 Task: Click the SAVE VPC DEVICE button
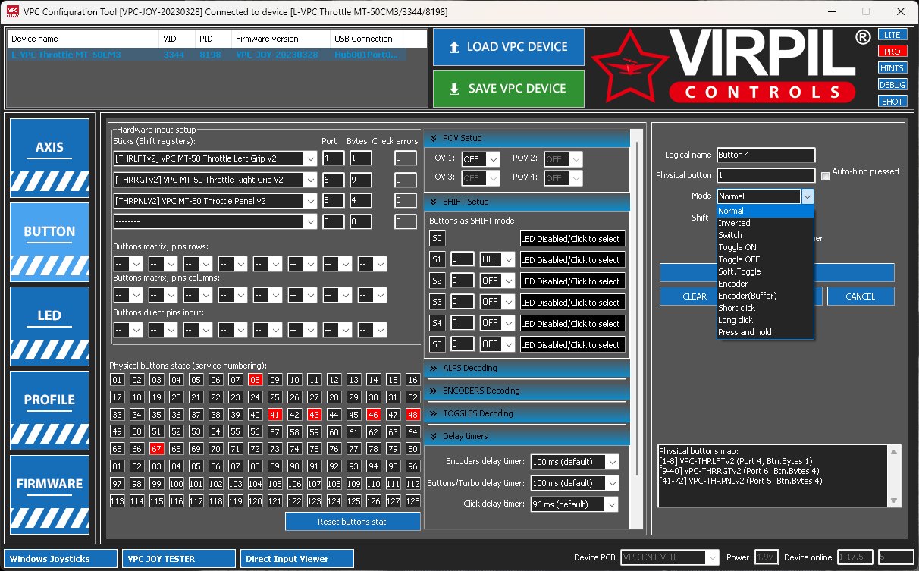tap(508, 89)
